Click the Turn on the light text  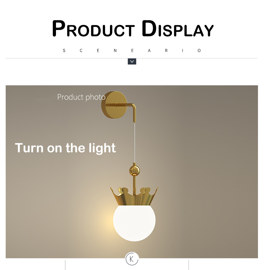(x=65, y=148)
